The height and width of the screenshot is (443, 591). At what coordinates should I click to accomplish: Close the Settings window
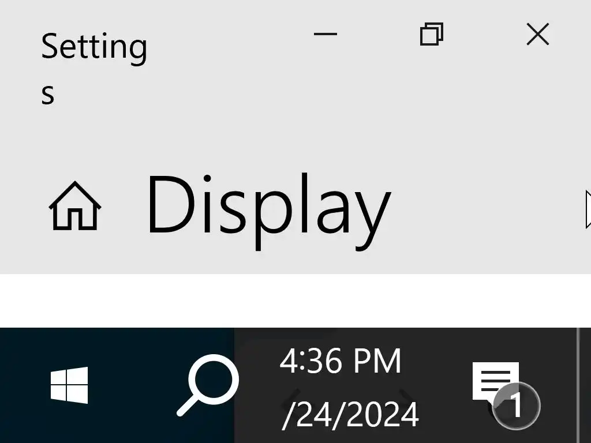pos(537,34)
